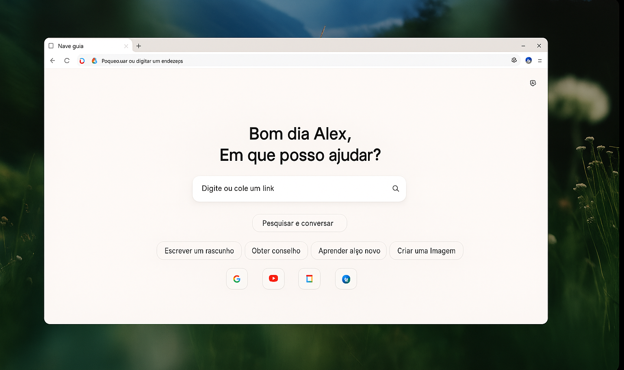Open the extensions icon in address bar
Image resolution: width=624 pixels, height=370 pixels.
click(x=514, y=60)
